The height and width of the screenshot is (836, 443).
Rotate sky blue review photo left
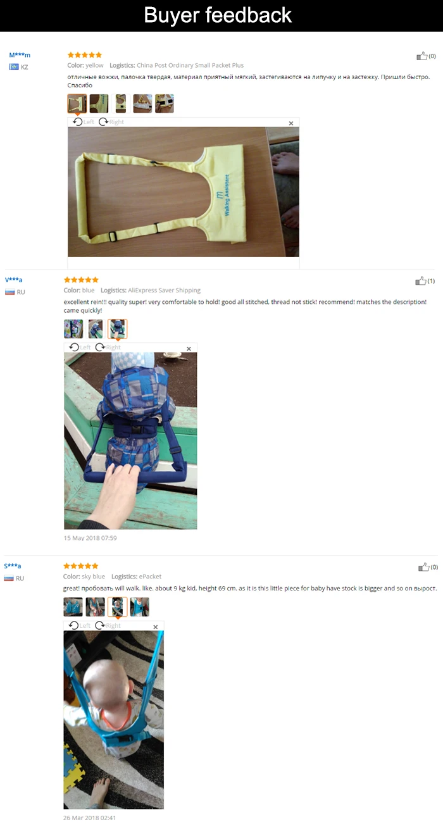pyautogui.click(x=80, y=625)
